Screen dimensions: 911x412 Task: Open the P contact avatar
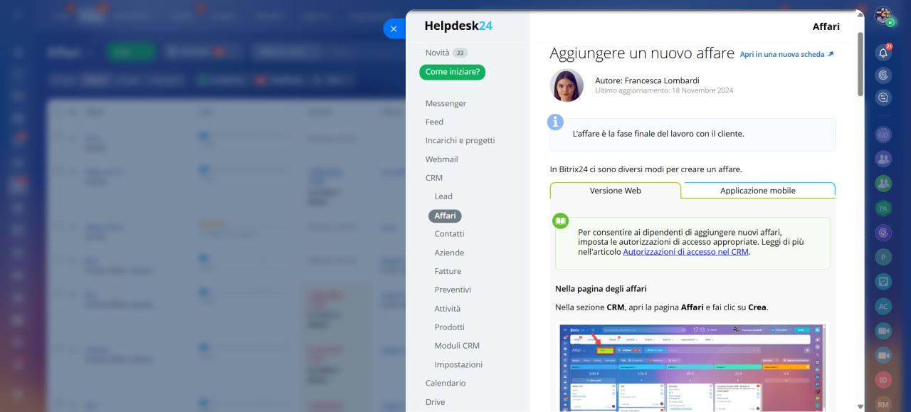coord(883,257)
